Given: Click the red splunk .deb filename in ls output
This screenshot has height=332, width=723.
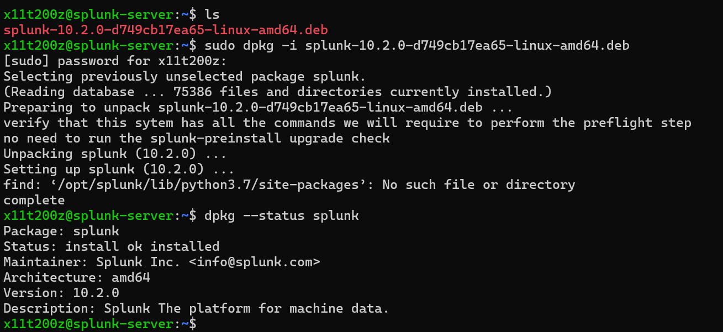Looking at the screenshot, I should tap(170, 29).
